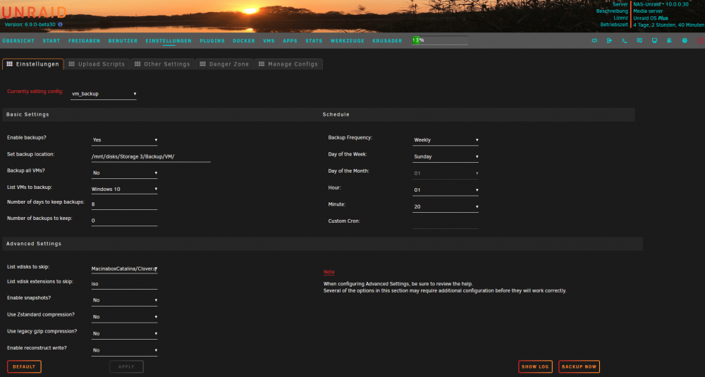Open the feedback speech-bubble icon
This screenshot has width=705, height=377.
click(x=639, y=40)
